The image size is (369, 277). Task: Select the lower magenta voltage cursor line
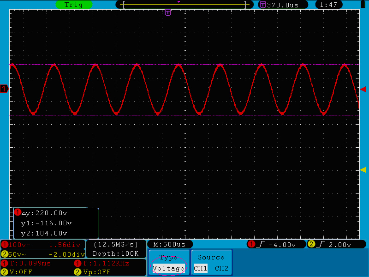click(184, 115)
